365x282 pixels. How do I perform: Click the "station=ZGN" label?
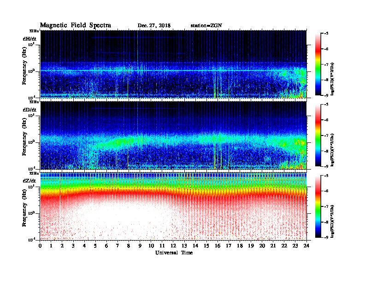[206, 26]
